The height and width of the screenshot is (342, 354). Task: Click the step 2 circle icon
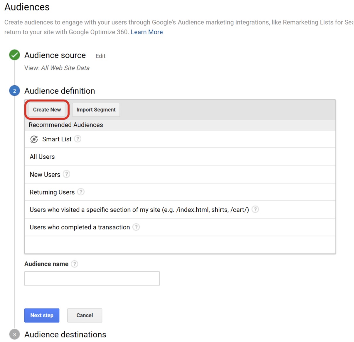coord(14,91)
